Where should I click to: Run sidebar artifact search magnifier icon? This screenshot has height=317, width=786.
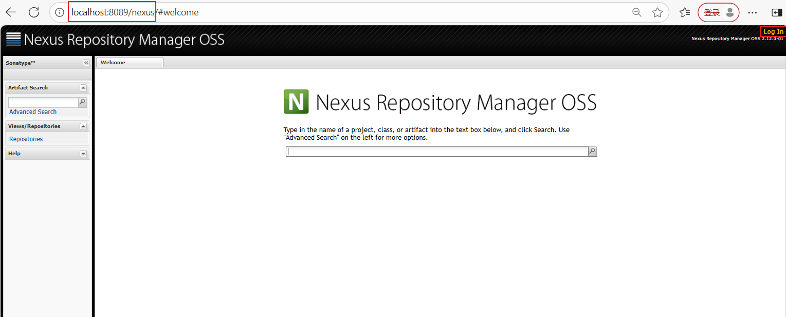coord(82,102)
